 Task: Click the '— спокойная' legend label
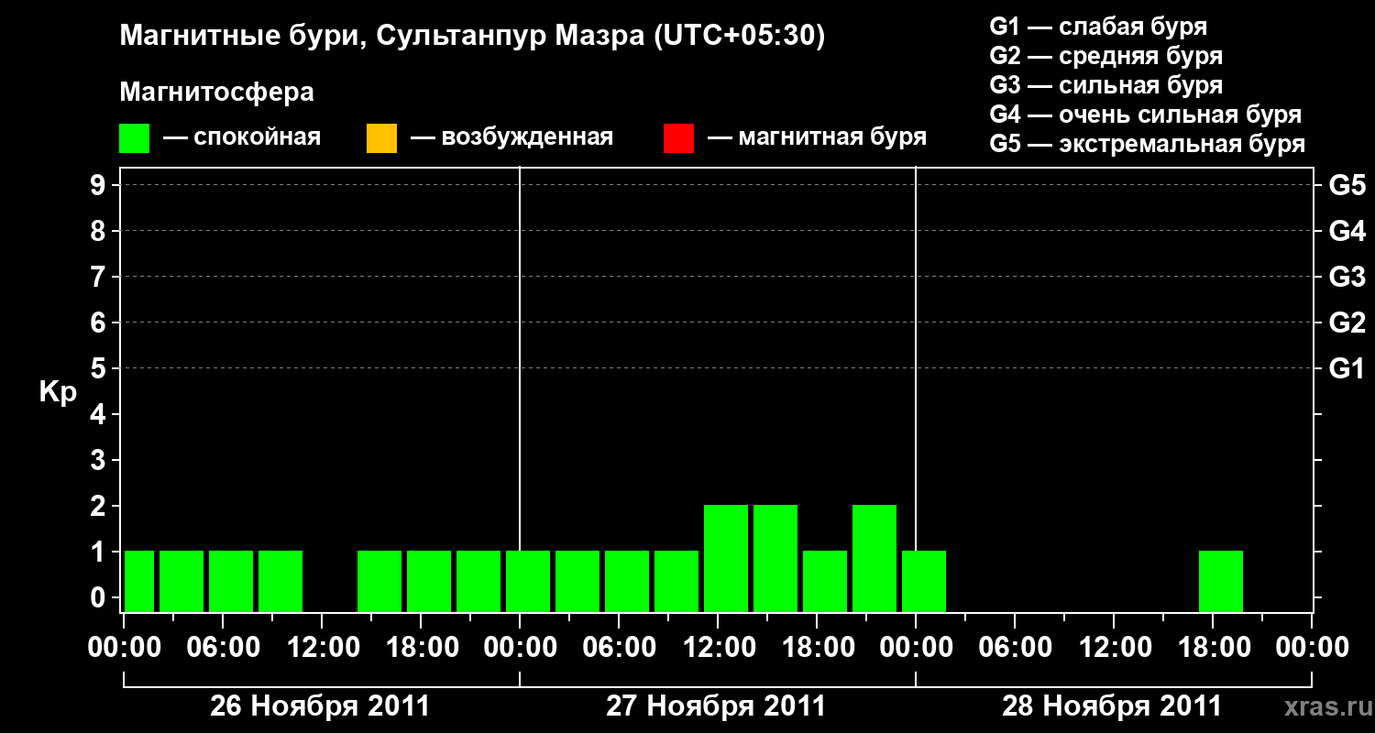(242, 137)
